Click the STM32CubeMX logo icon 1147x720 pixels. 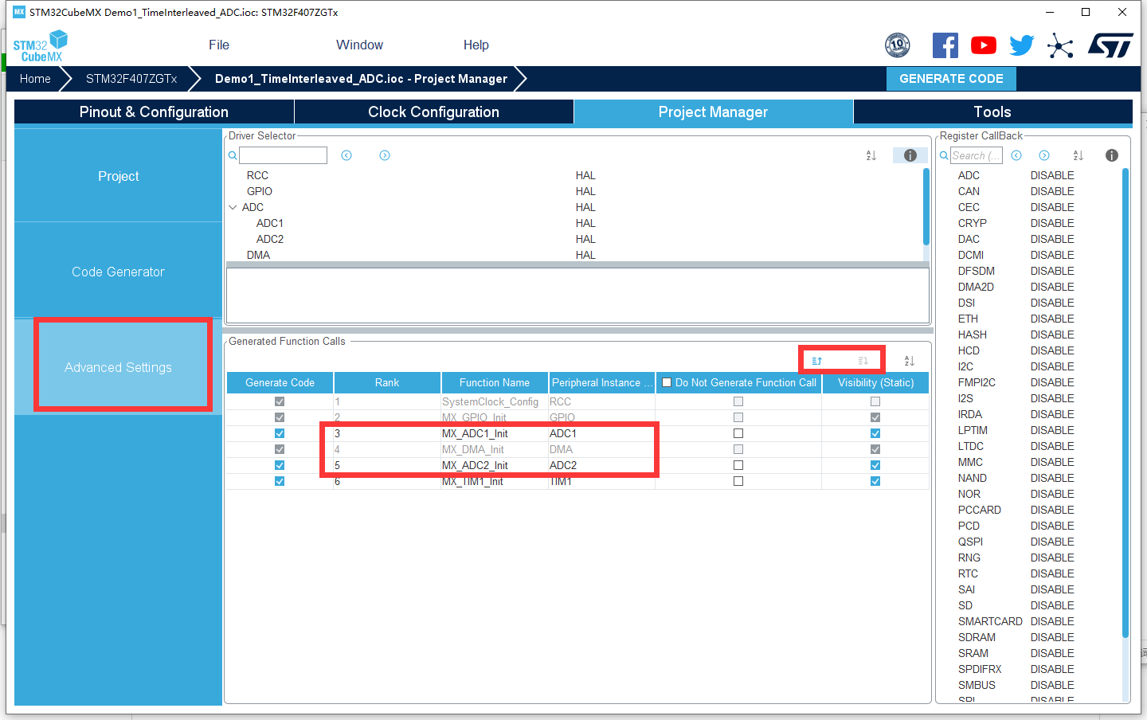click(x=41, y=46)
